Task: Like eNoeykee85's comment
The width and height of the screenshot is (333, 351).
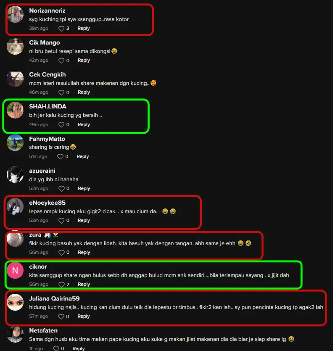Action: [61, 221]
